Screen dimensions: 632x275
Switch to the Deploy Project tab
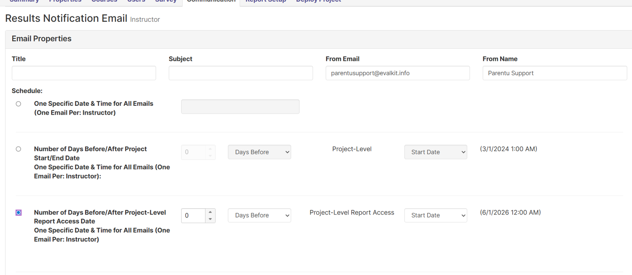(x=319, y=1)
